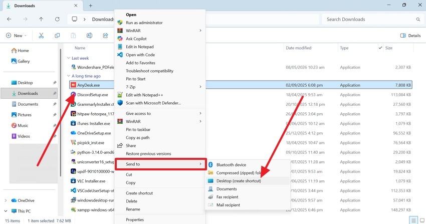Collapse the This PC tree node
This screenshot has height=224, width=426.
(x=6, y=211)
